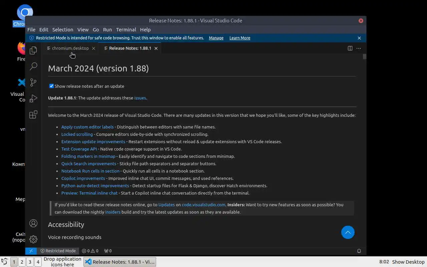Viewport: 427px width, 267px height.
Task: Open Python auto-detect improvements link
Action: point(95,186)
